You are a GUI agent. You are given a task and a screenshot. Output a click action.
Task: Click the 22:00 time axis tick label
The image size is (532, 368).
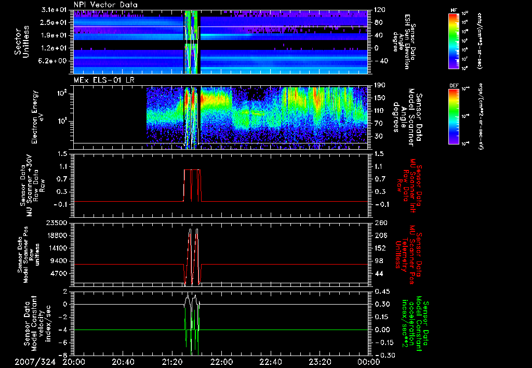pos(221,361)
